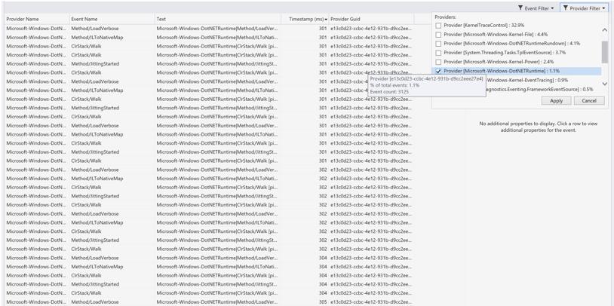Viewport: 614px width, 306px height.
Task: Click the Event Filter funnel icon
Action: 520,8
